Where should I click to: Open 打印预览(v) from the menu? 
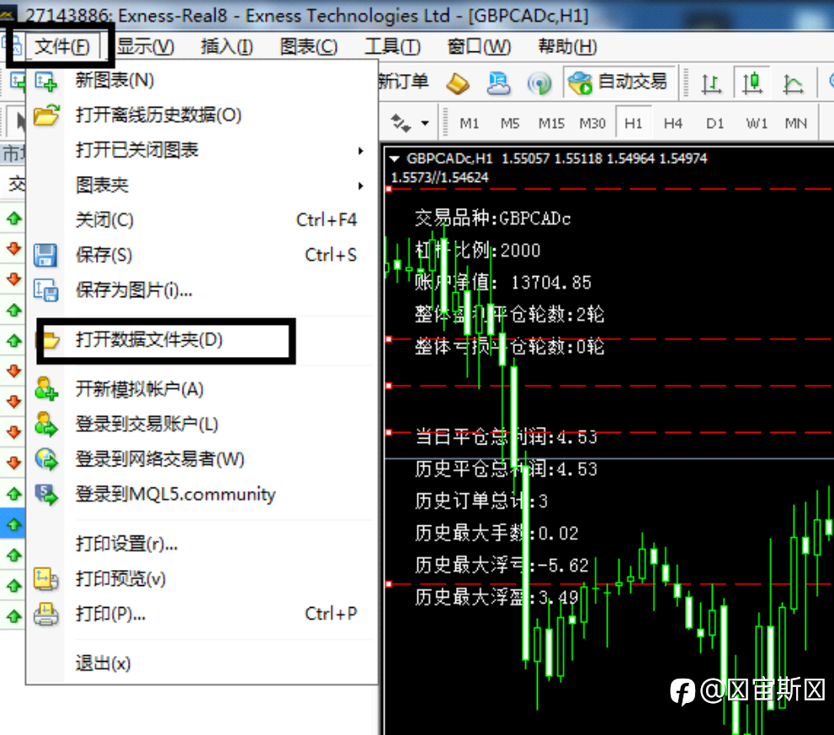click(x=202, y=578)
